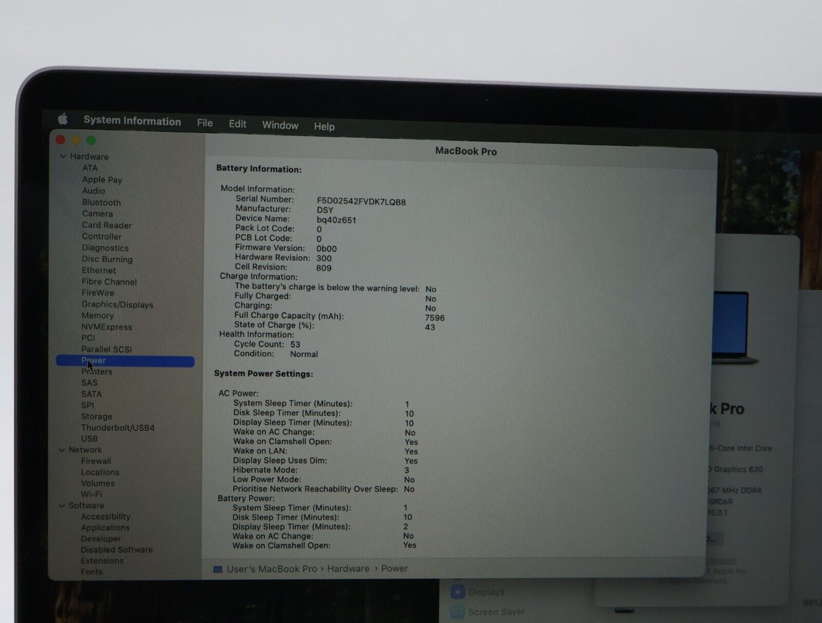Select Controller in the sidebar
The height and width of the screenshot is (623, 822).
101,236
